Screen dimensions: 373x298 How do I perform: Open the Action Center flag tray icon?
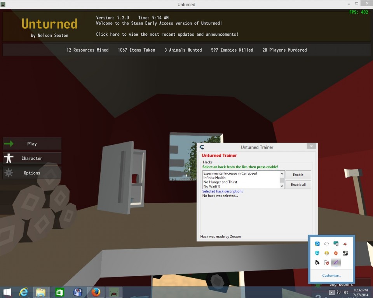327,263
